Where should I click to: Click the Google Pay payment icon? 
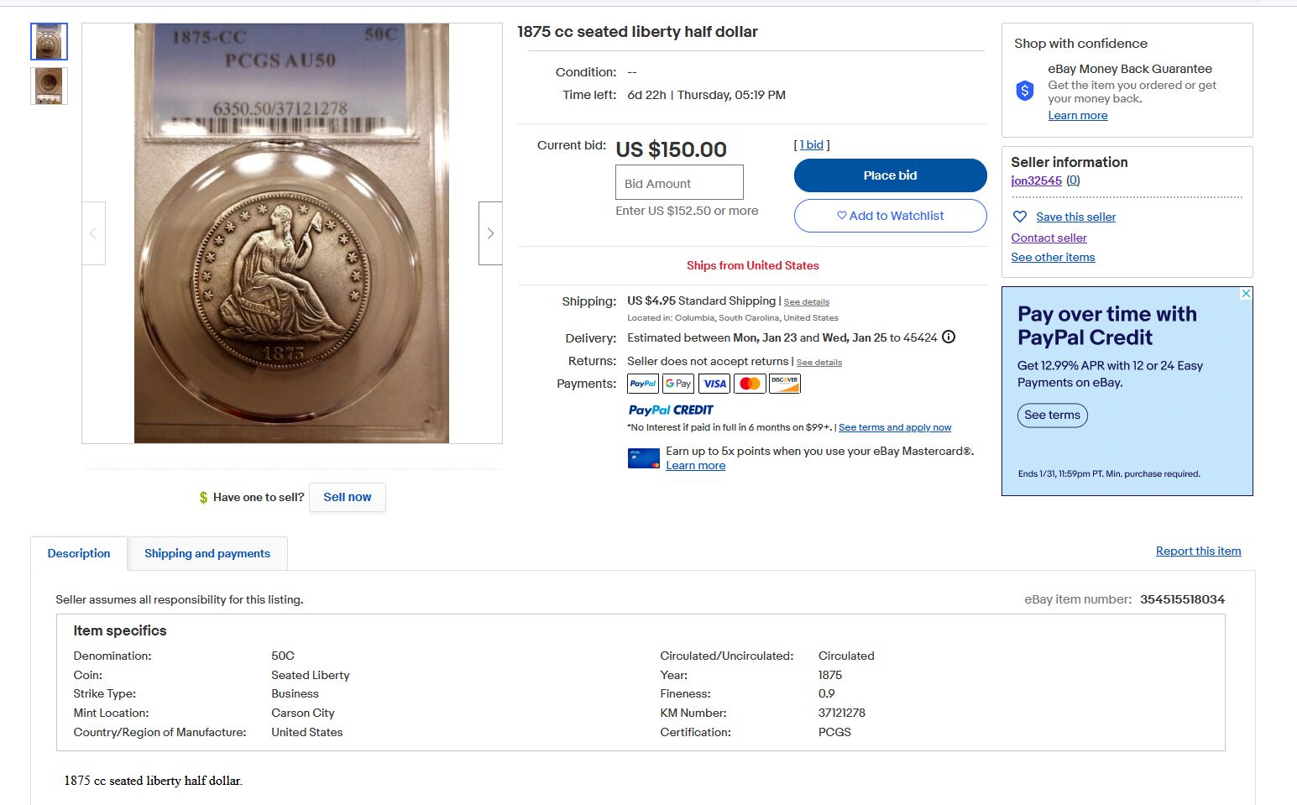coord(678,384)
